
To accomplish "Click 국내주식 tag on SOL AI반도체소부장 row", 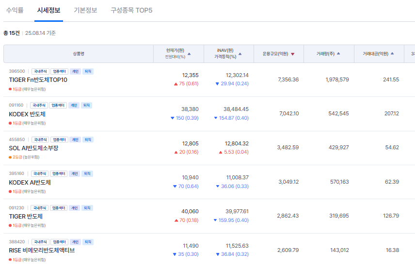I will pyautogui.click(x=40, y=140).
